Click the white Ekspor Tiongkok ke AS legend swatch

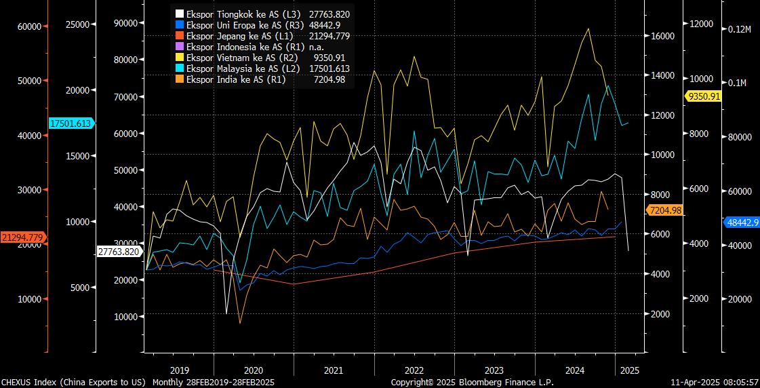click(180, 14)
